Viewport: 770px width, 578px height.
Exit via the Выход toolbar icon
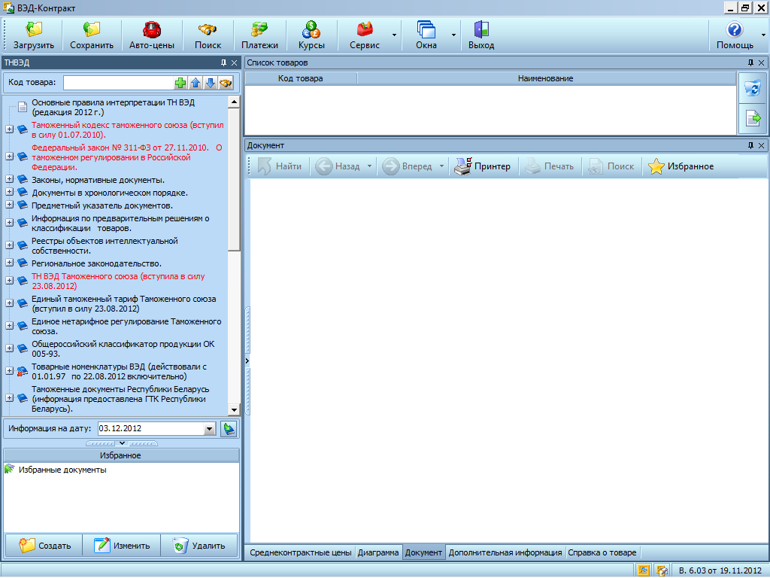(x=481, y=35)
